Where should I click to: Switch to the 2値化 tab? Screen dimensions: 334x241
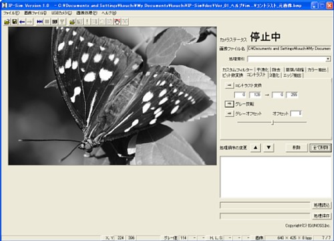click(275, 75)
